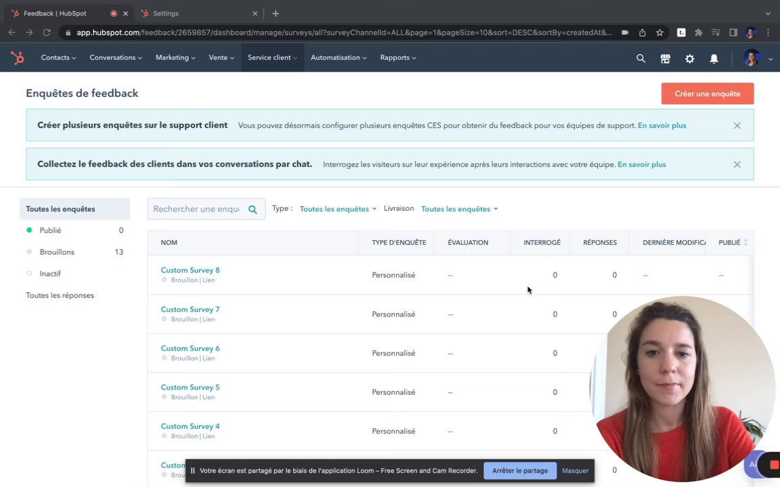
Task: Open the notifications bell
Action: tap(714, 58)
